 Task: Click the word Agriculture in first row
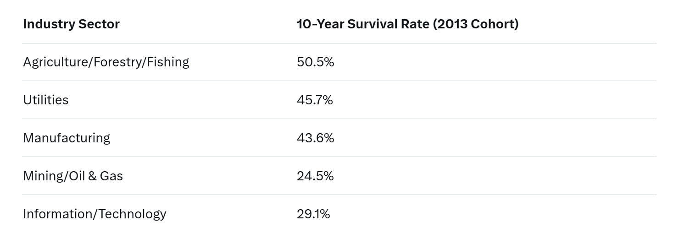[56, 62]
